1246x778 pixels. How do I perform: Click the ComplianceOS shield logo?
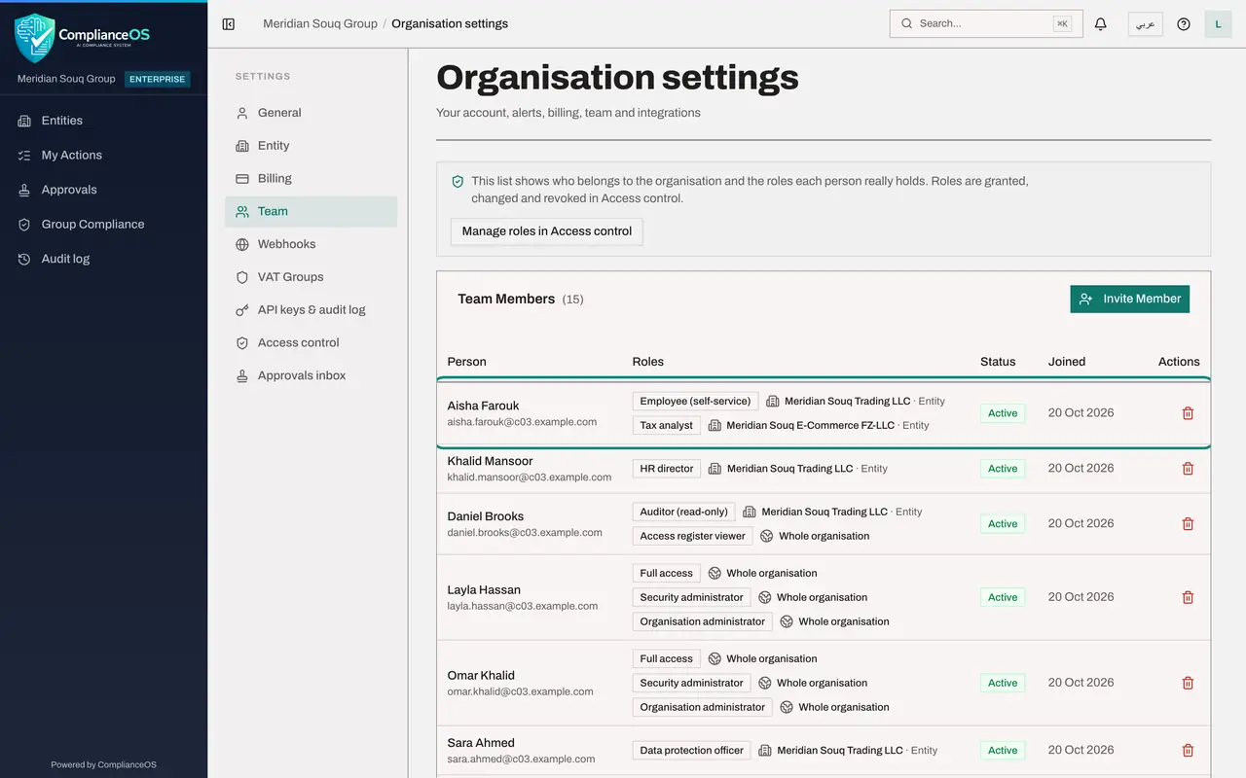[x=35, y=37]
